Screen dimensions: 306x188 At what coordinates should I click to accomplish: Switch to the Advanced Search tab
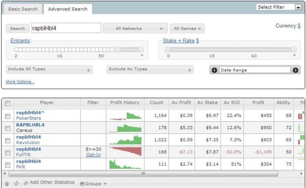[x=68, y=9]
